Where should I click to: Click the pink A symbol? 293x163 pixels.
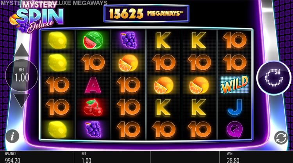pos(93,85)
